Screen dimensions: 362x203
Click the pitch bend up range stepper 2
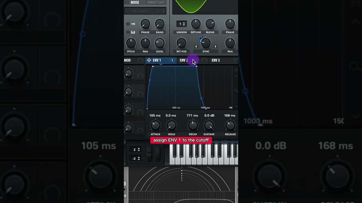(x=135, y=150)
